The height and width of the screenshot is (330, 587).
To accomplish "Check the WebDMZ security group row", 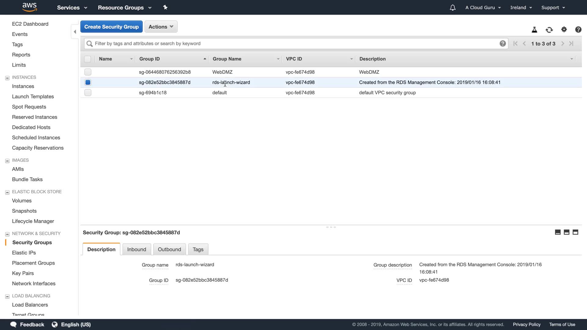I will (x=88, y=72).
